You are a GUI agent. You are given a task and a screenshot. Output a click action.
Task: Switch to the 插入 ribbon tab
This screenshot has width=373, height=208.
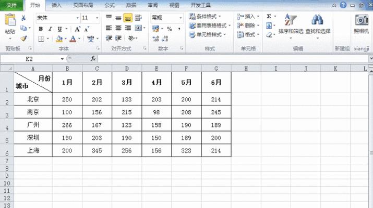pyautogui.click(x=56, y=5)
